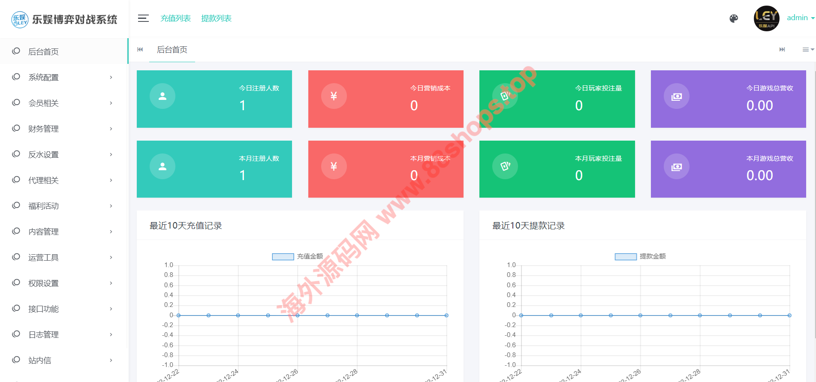Open the 提款列表 link
This screenshot has width=816, height=382.
point(216,18)
